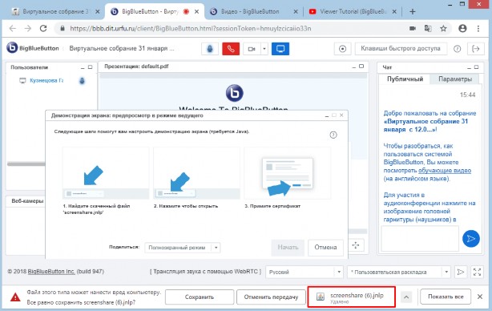The width and height of the screenshot is (492, 311).
Task: Maximize the Презентация panel
Action: (x=361, y=67)
